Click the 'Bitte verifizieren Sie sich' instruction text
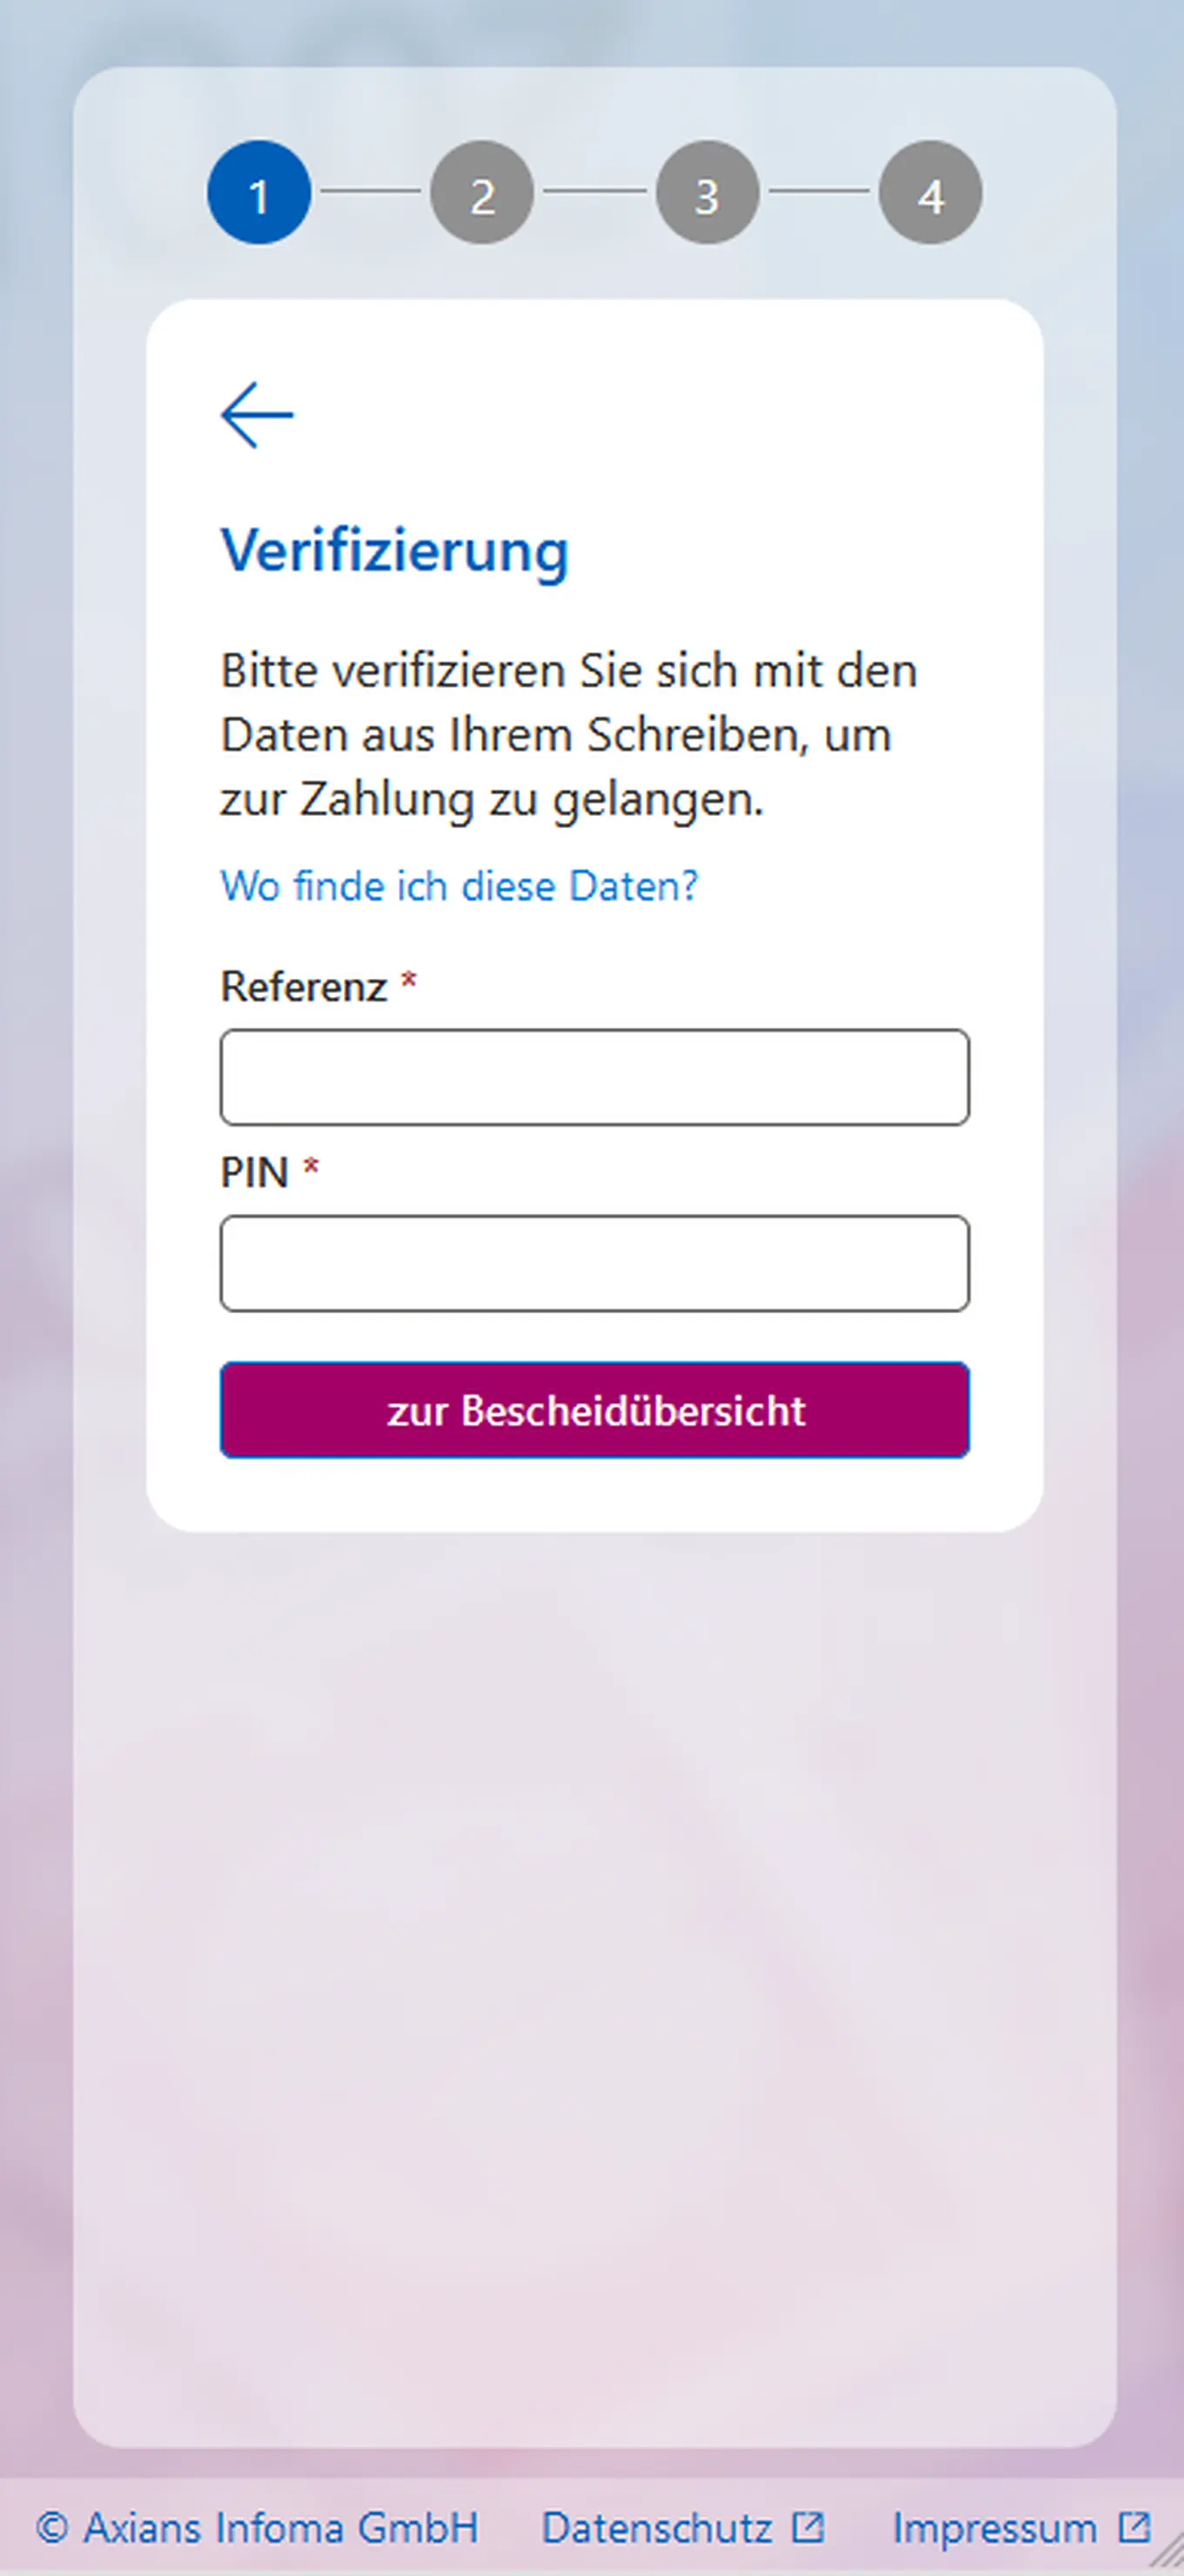This screenshot has width=1184, height=2576. pyautogui.click(x=568, y=735)
